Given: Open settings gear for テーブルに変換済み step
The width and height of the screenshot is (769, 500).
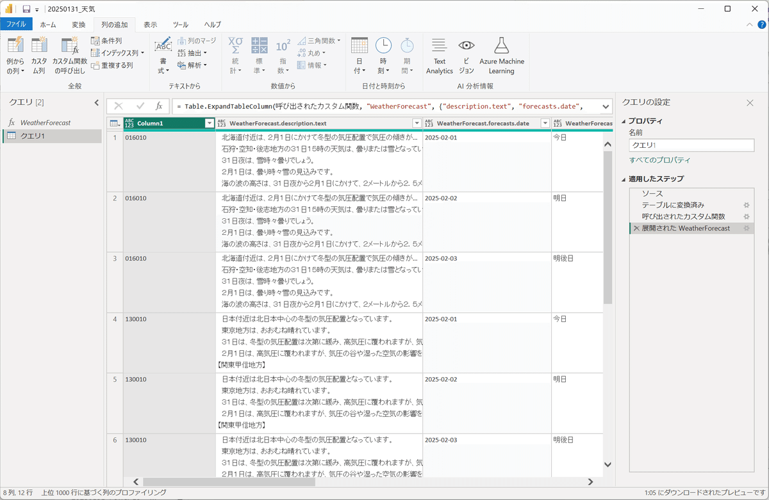Looking at the screenshot, I should [746, 205].
